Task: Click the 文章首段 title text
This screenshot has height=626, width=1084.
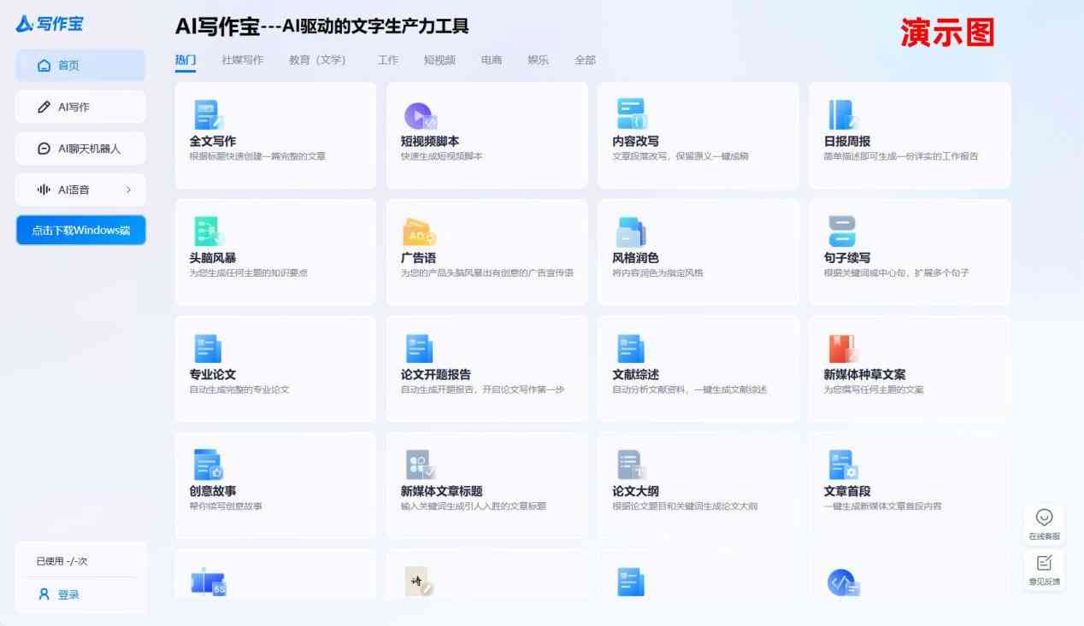Action: pos(847,491)
